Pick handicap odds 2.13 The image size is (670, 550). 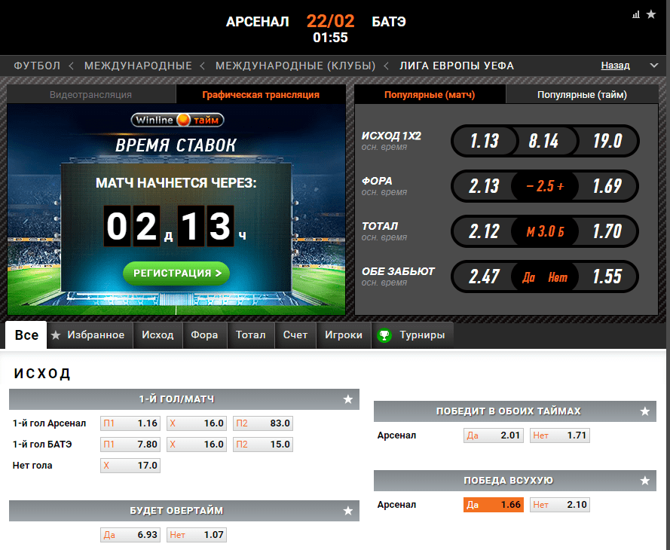click(x=485, y=186)
